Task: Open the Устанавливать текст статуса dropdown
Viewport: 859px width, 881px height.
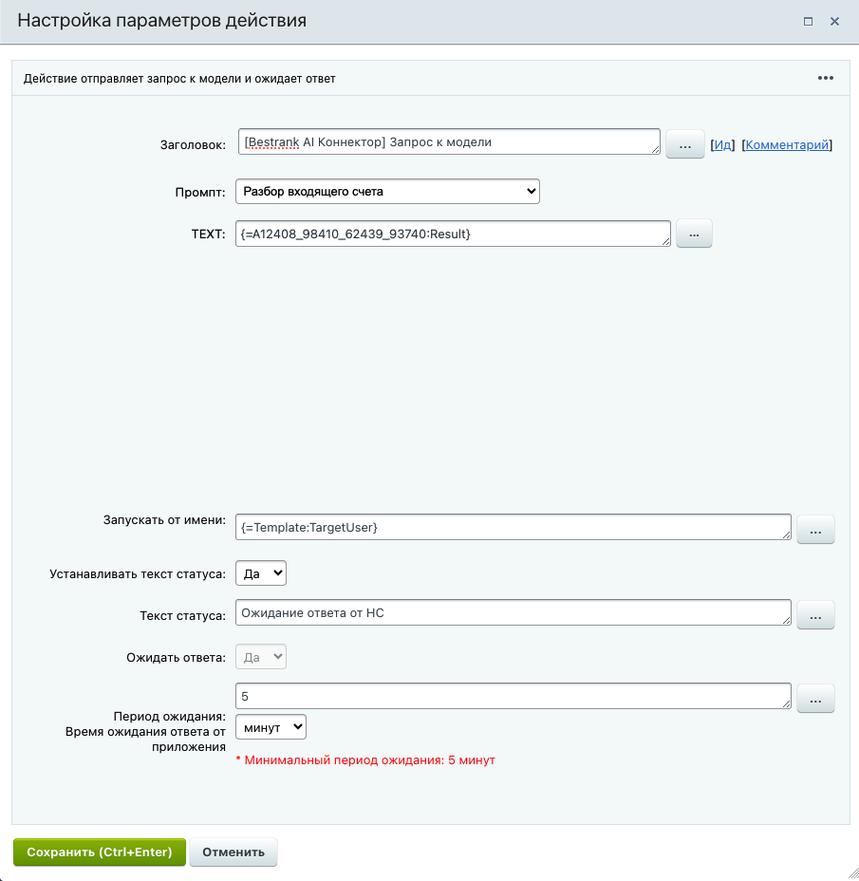Action: (260, 573)
